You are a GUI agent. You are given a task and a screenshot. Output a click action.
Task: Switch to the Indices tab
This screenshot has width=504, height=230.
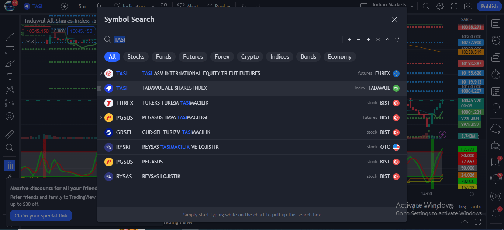coord(279,56)
